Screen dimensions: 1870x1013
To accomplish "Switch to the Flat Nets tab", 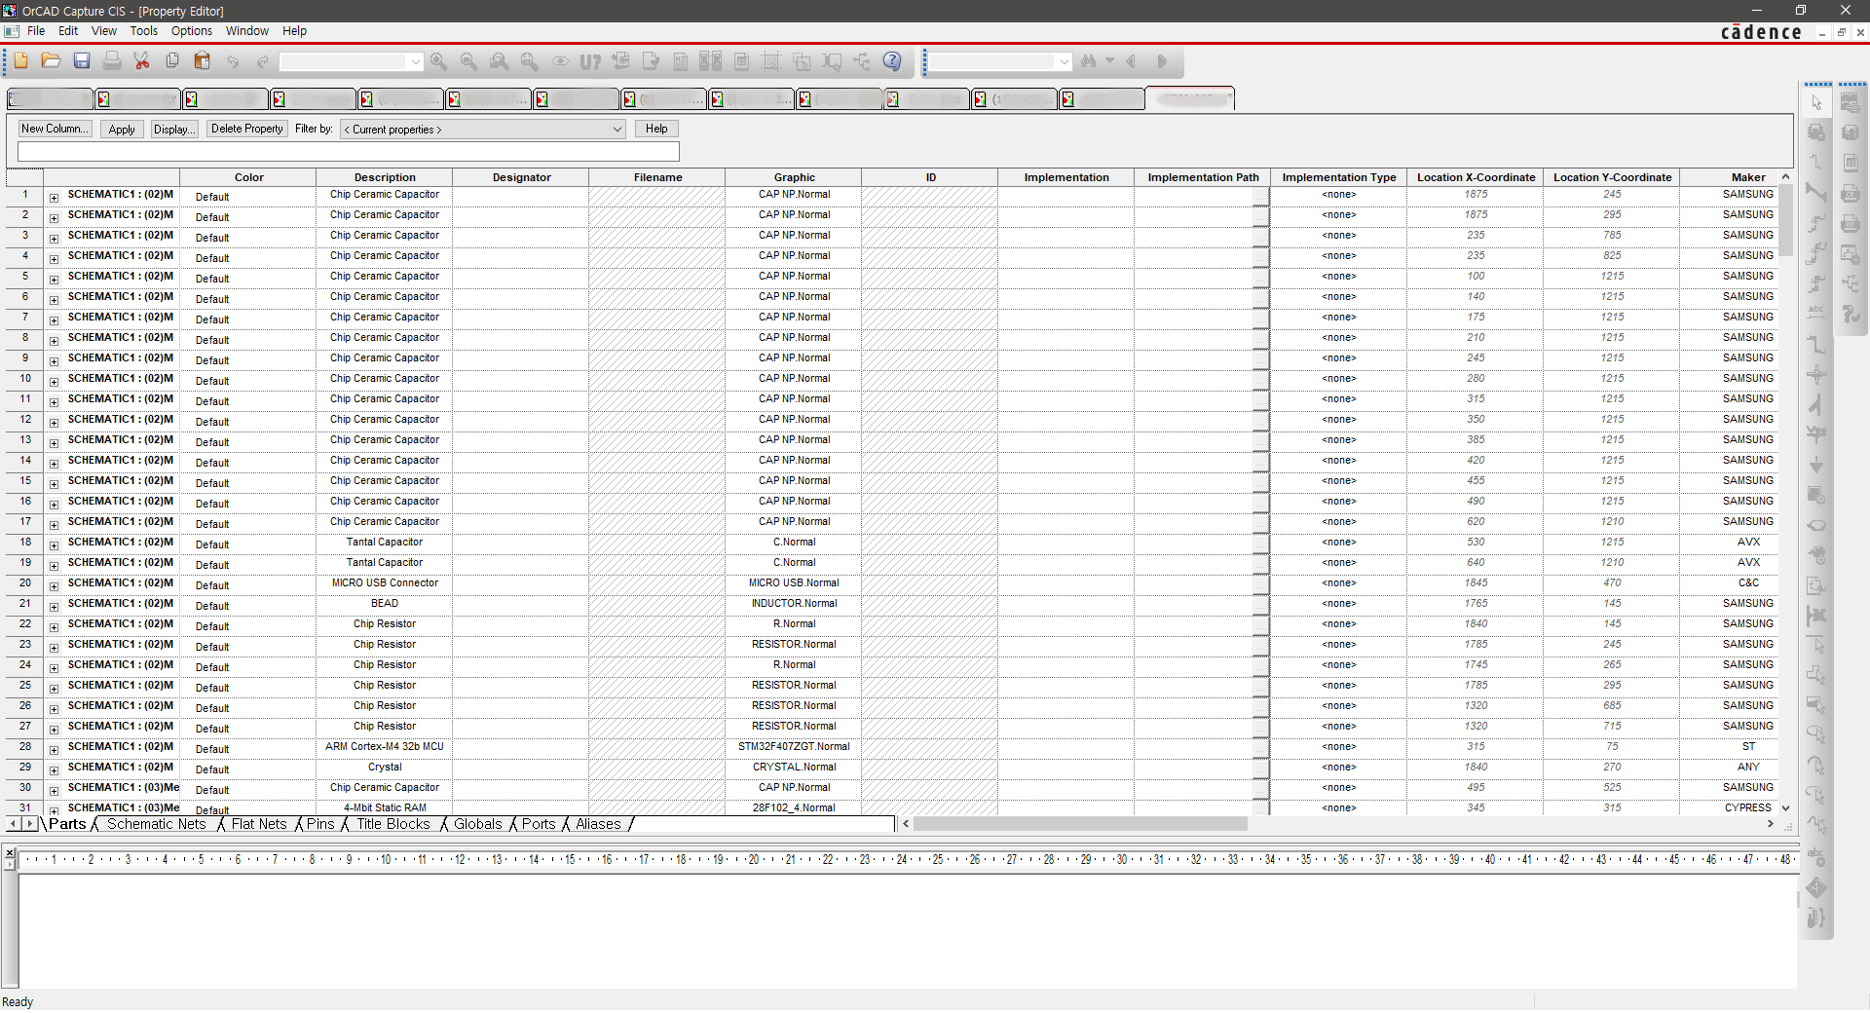I will pyautogui.click(x=259, y=824).
